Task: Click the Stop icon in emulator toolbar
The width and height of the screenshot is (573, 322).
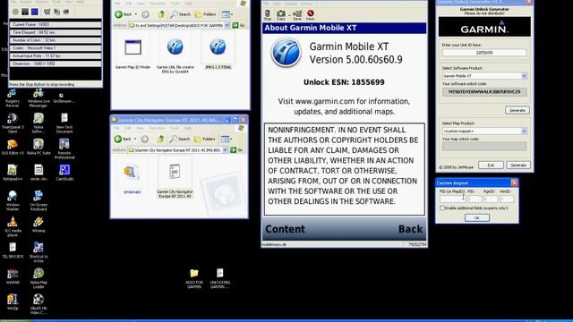Action: (x=268, y=14)
